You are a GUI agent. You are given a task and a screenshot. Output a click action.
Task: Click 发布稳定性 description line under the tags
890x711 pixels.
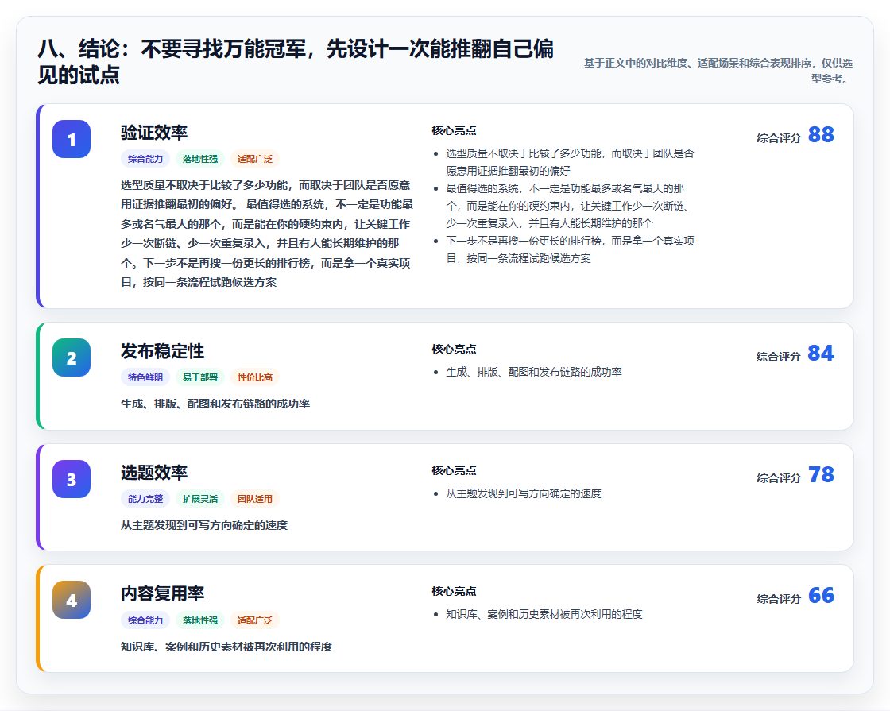click(215, 404)
